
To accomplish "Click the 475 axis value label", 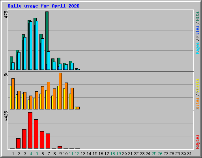I will 6,14.
